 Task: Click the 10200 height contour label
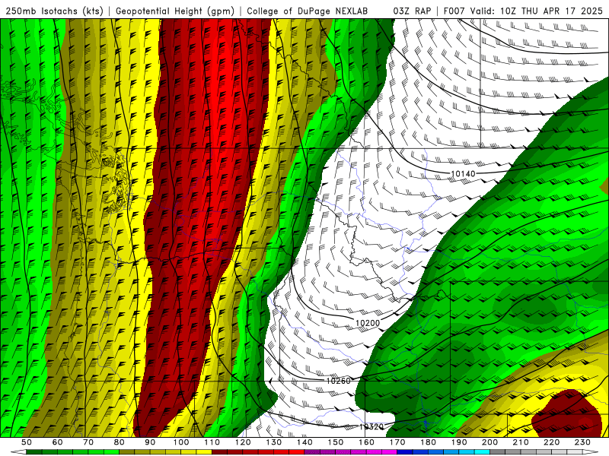tap(368, 322)
